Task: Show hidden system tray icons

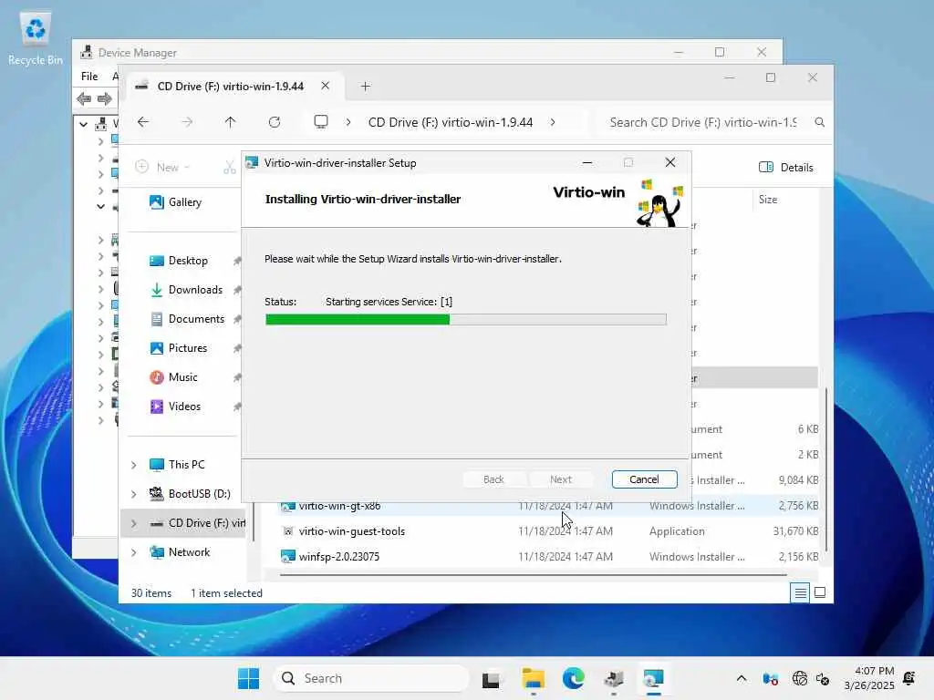Action: 741,678
